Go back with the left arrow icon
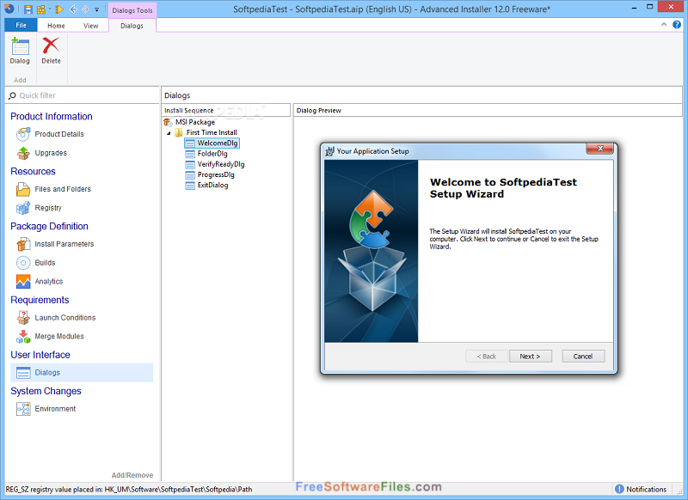The image size is (688, 500). (x=73, y=9)
